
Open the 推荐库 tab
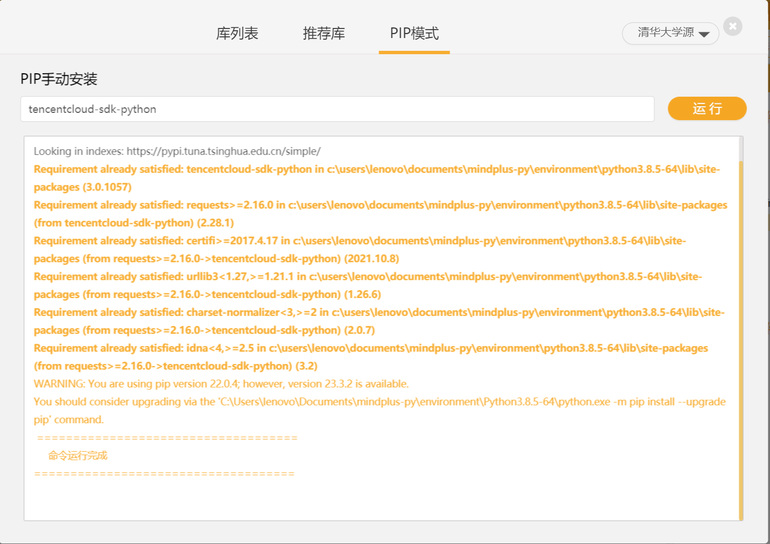point(324,34)
